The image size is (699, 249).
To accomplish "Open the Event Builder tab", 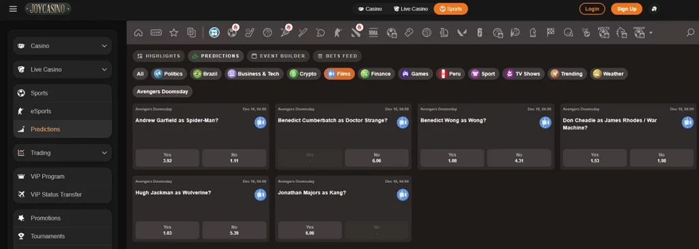I will (279, 56).
